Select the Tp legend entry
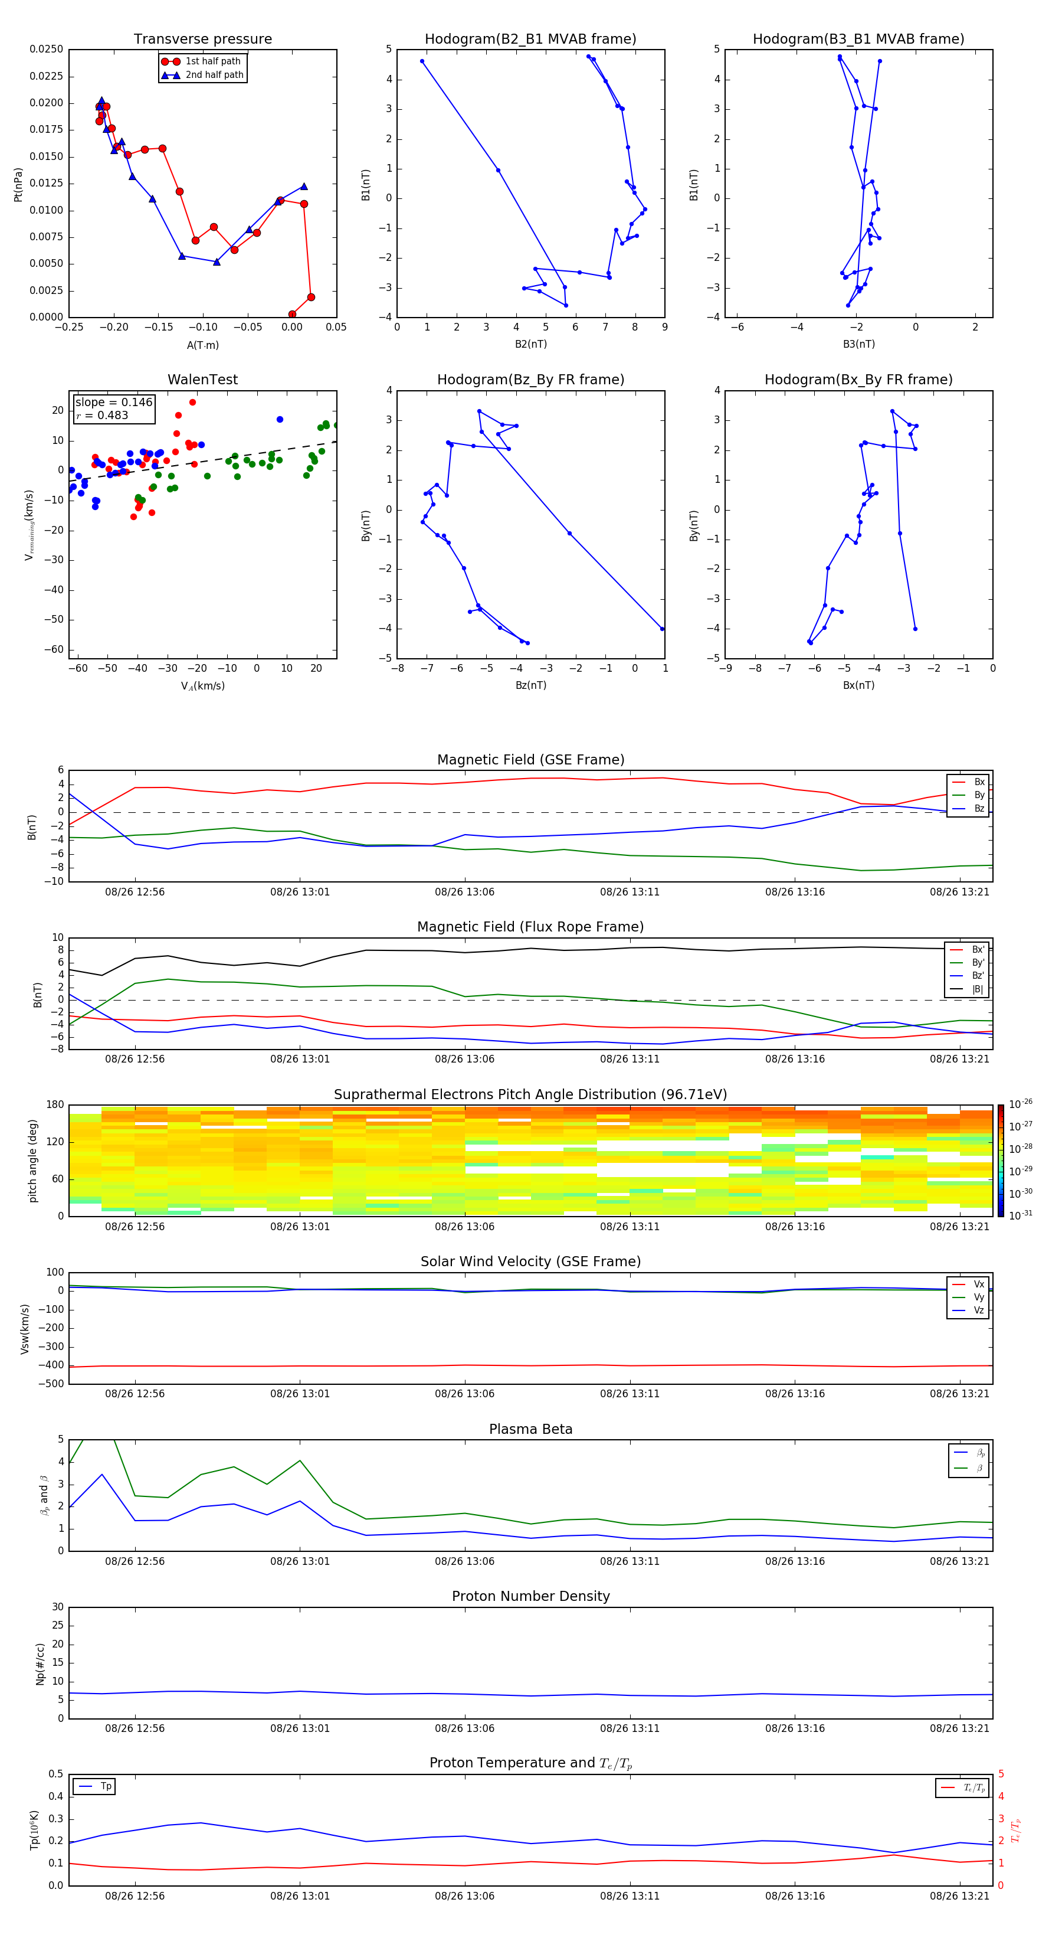This screenshot has height=1948, width=1062. 94,1786
